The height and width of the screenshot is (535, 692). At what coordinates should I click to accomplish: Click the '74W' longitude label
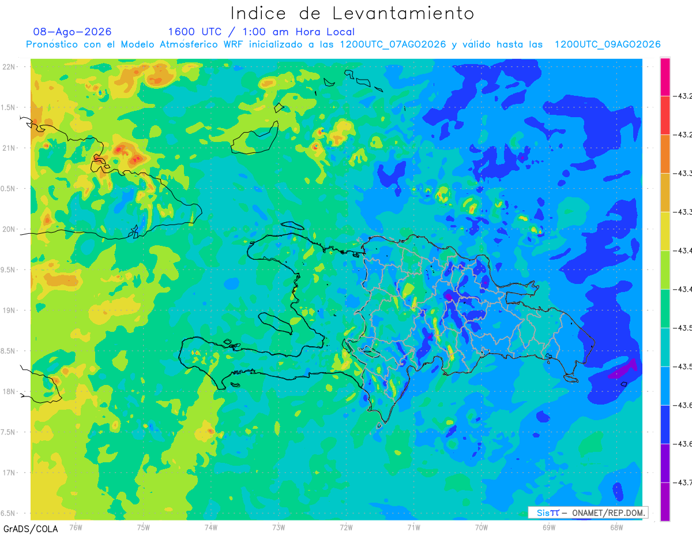211,527
